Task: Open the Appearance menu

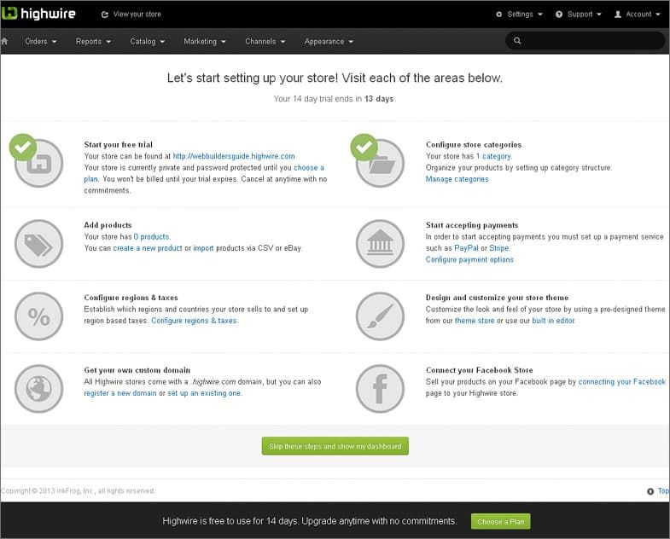Action: [329, 42]
